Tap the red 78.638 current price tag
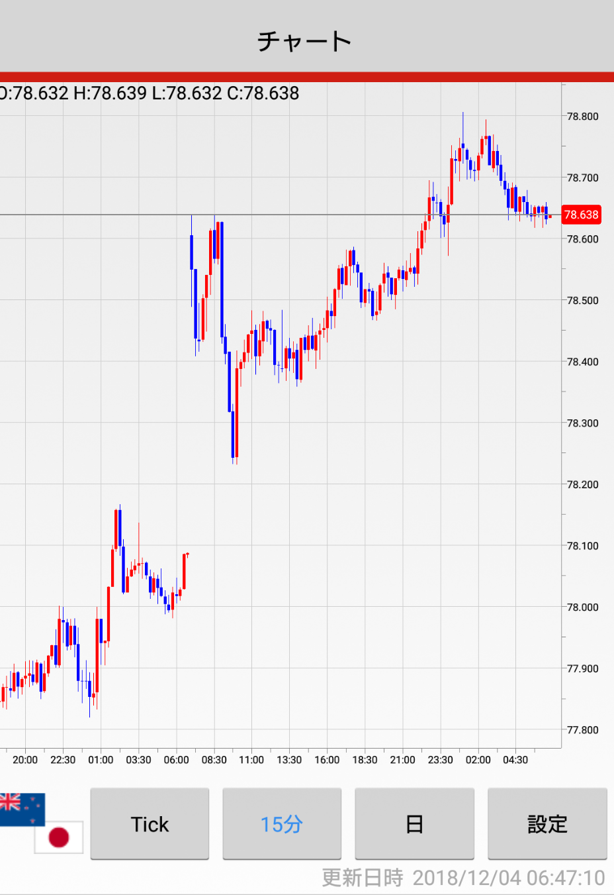The height and width of the screenshot is (895, 614). [581, 215]
